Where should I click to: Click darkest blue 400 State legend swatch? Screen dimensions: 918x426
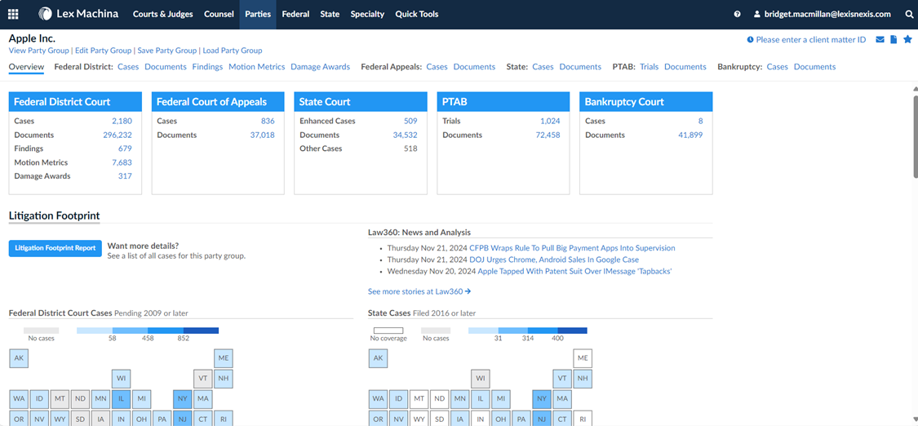[573, 331]
